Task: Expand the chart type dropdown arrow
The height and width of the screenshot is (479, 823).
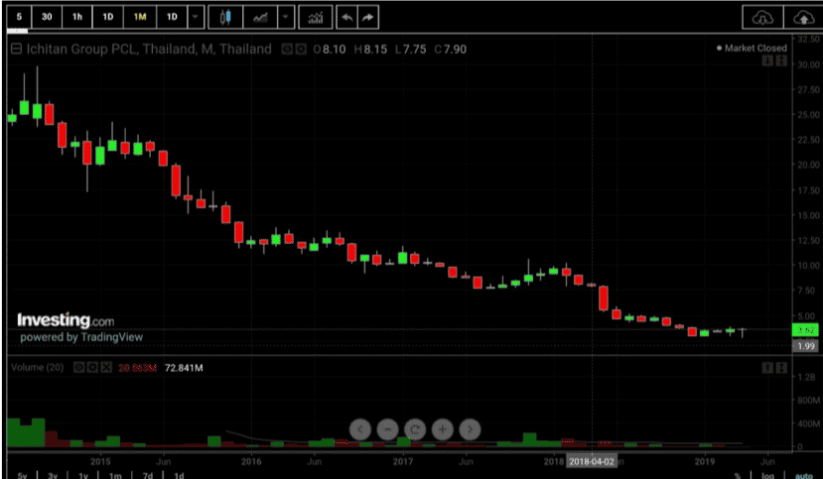Action: pos(286,17)
